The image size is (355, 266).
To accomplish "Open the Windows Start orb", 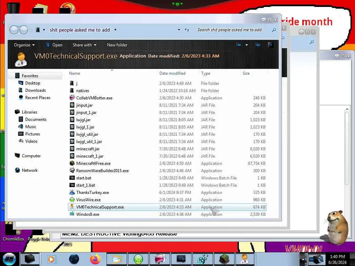I will (x=9, y=259).
